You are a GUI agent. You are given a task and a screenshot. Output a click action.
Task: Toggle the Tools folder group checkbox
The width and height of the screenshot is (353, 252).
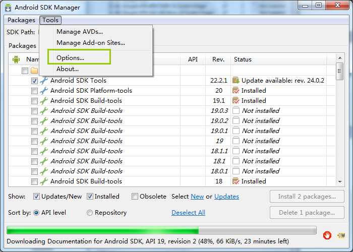[x=25, y=71]
